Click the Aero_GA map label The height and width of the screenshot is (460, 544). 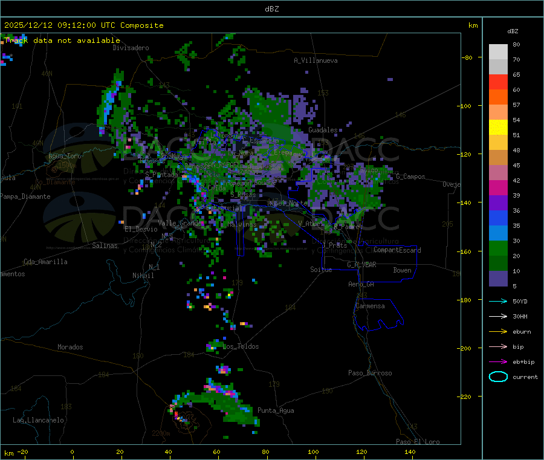coord(361,284)
